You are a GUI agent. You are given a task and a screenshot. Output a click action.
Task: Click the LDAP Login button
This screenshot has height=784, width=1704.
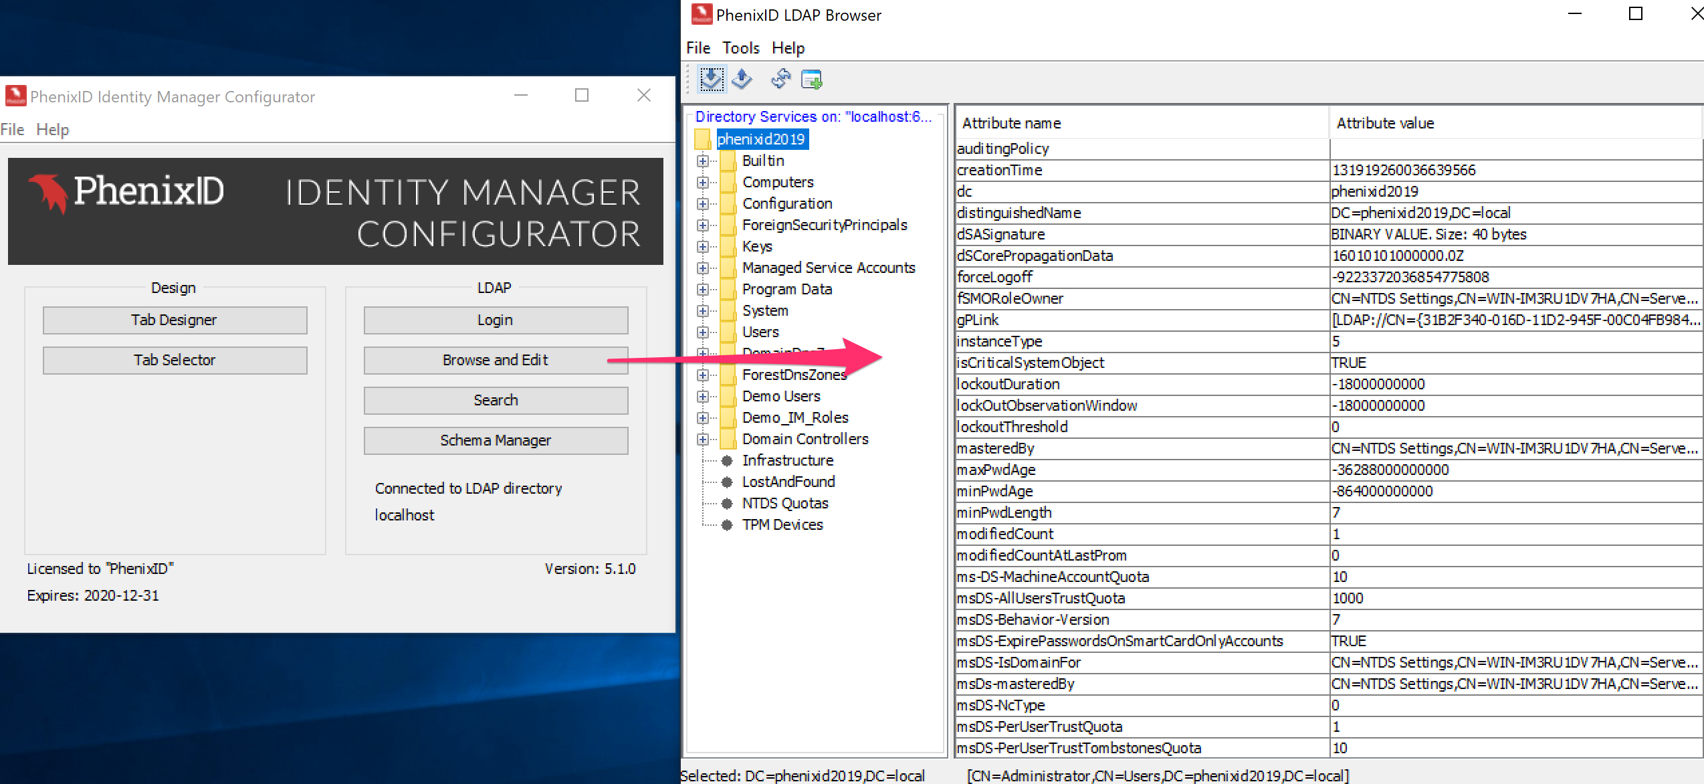(x=496, y=320)
